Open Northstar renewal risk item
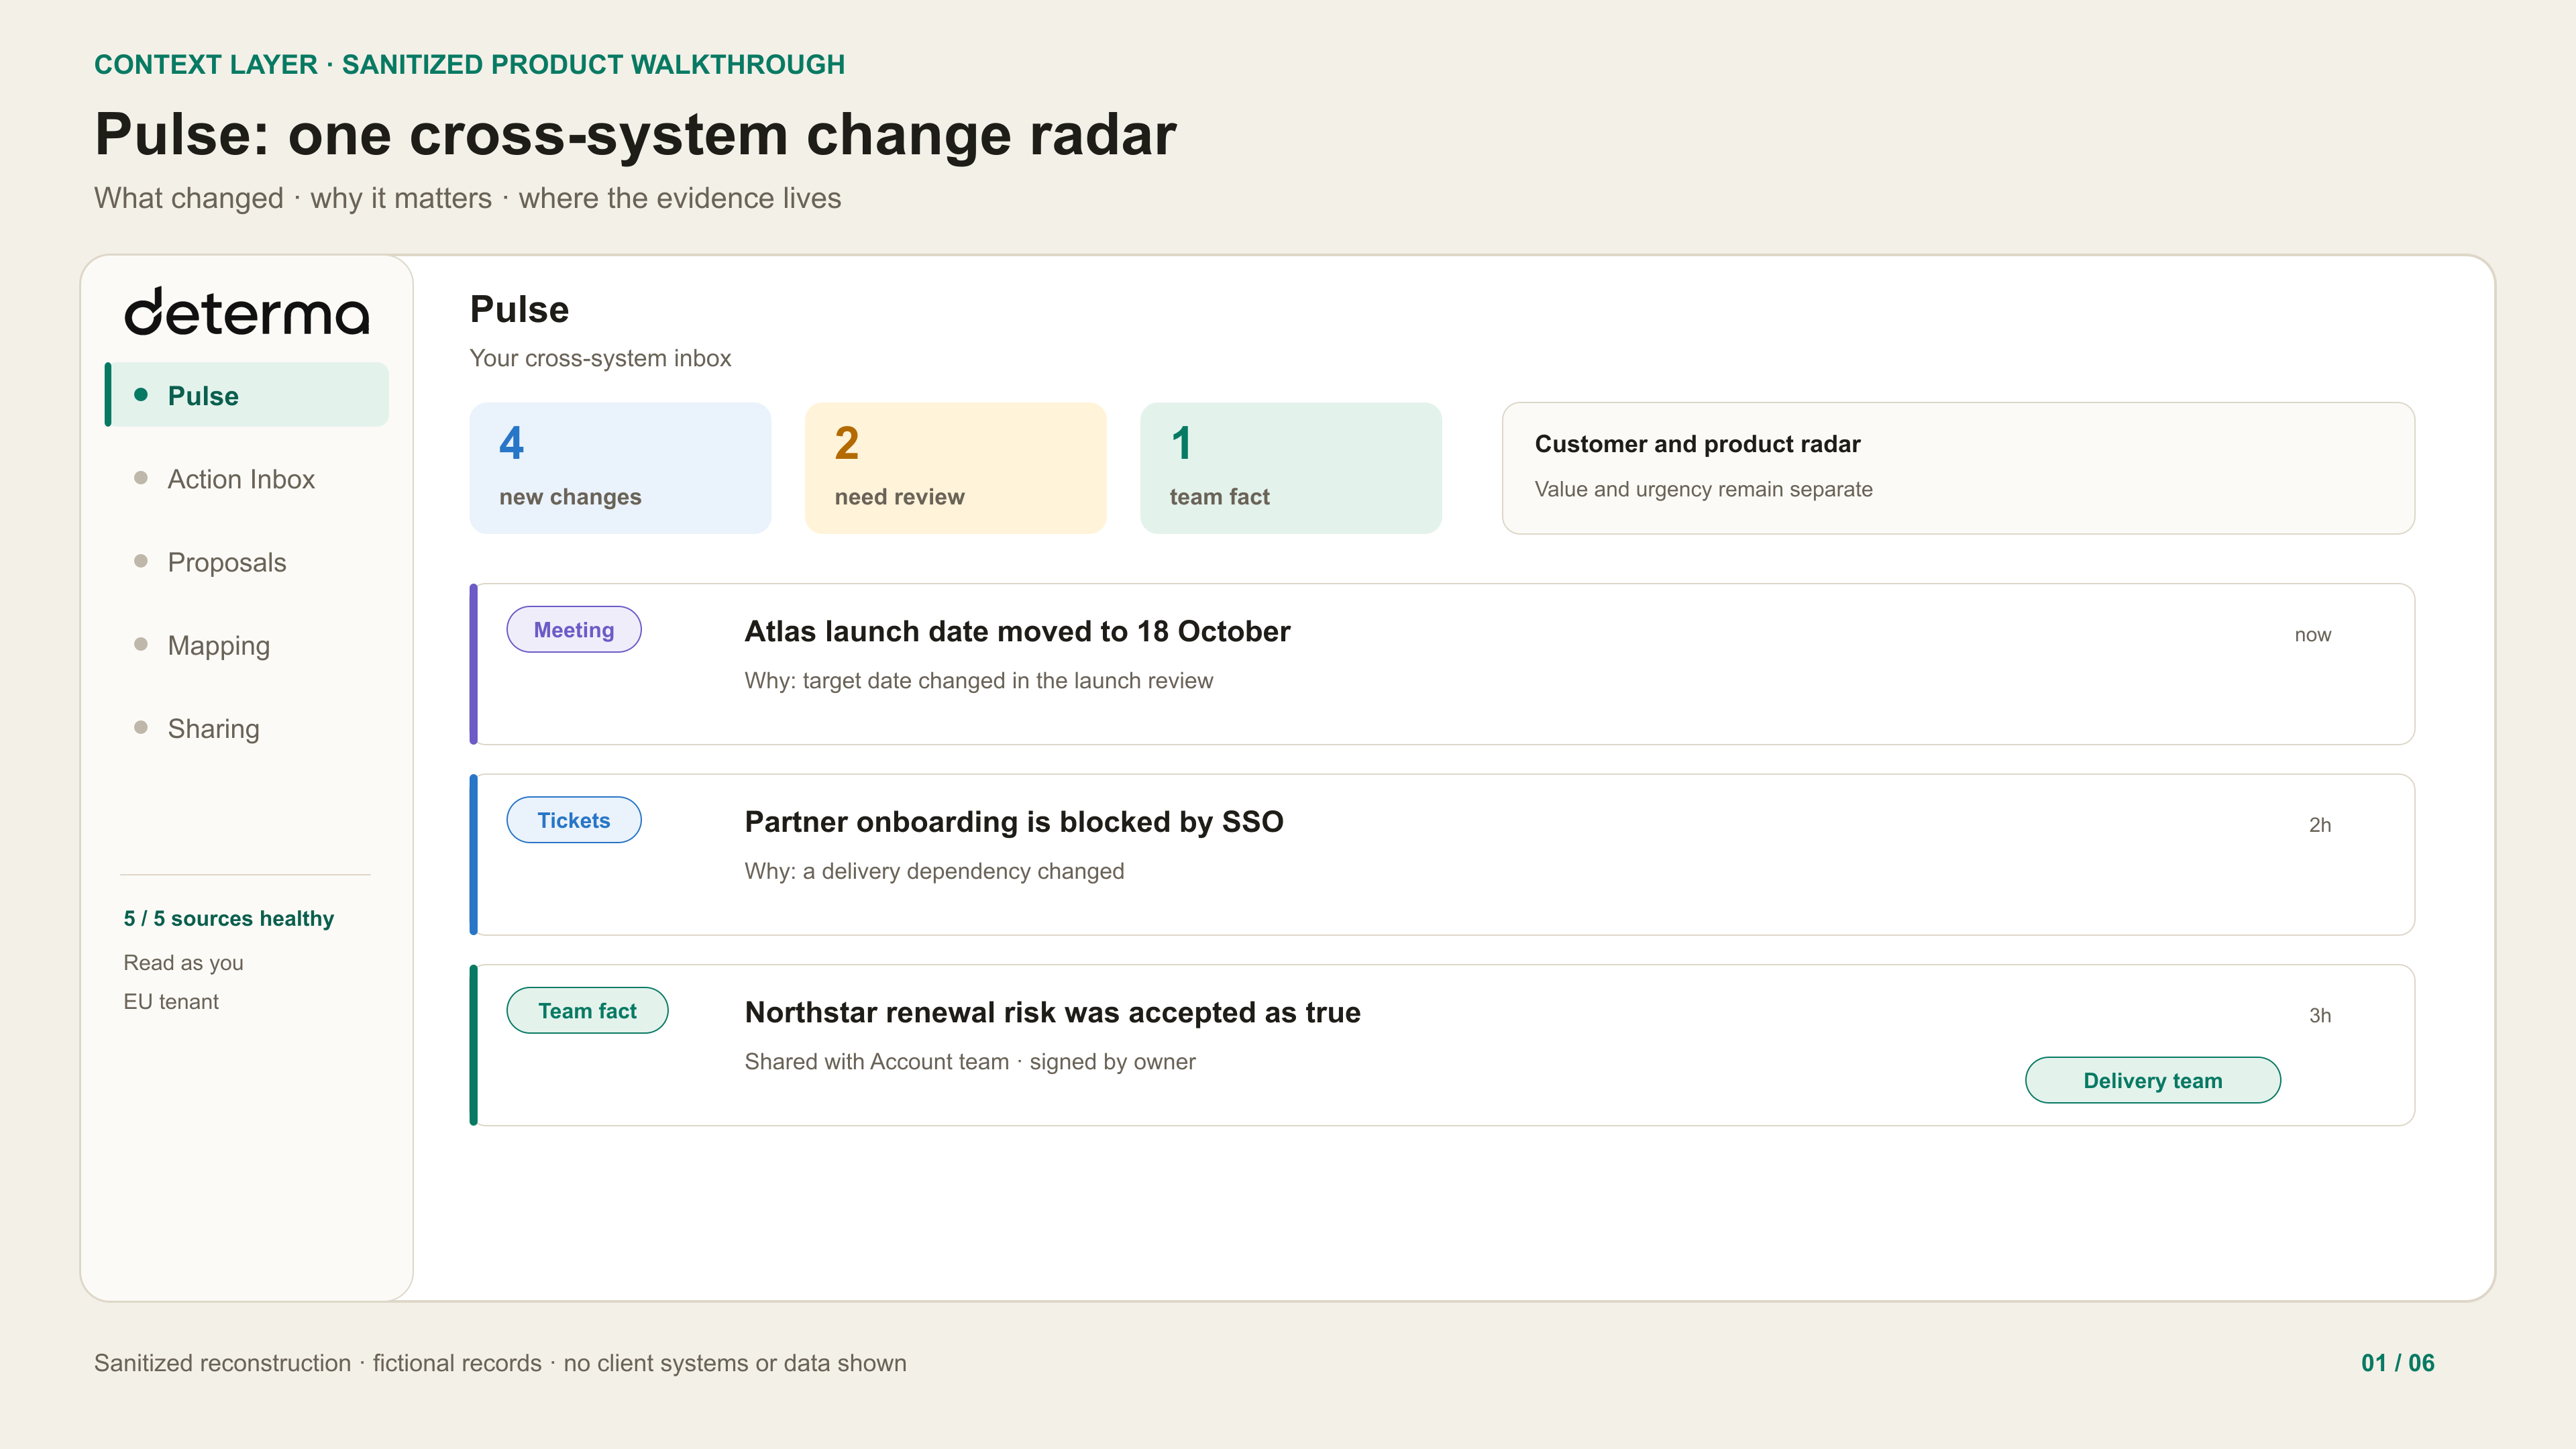The height and width of the screenshot is (1449, 2576). (x=1442, y=1045)
